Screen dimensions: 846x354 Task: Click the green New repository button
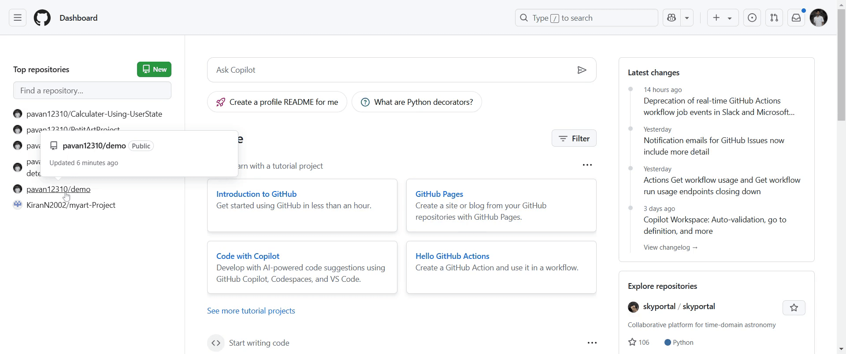(x=154, y=70)
